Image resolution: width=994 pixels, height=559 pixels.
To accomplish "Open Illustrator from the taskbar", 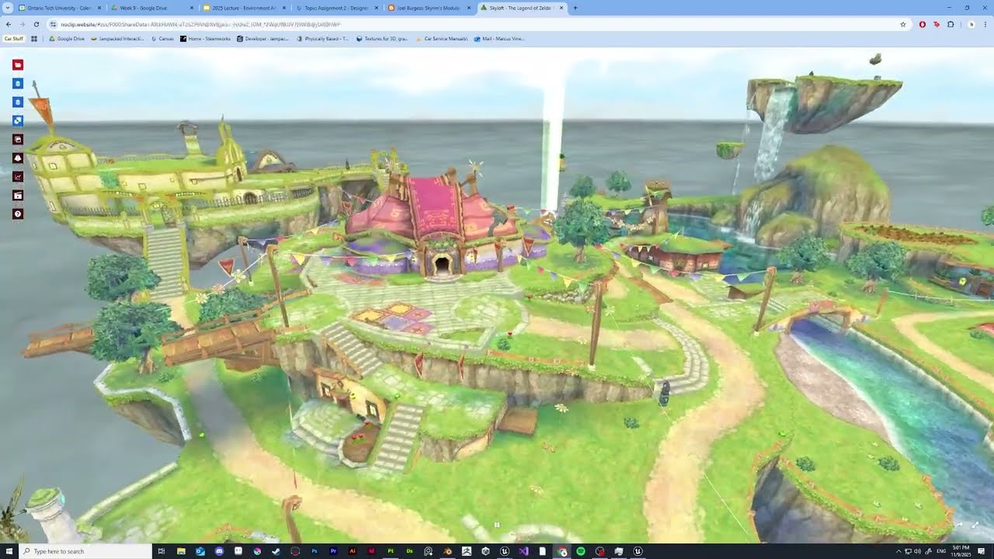I will tap(353, 551).
